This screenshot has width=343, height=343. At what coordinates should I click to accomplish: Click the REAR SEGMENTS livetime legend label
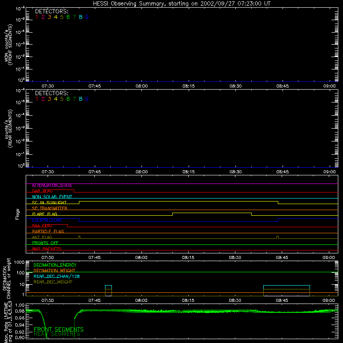(57, 334)
